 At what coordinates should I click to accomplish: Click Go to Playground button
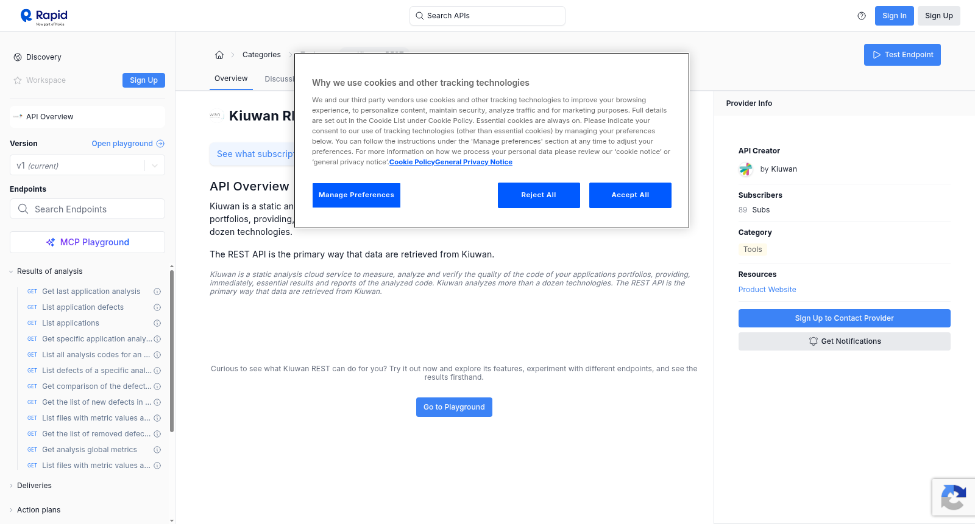(x=454, y=407)
